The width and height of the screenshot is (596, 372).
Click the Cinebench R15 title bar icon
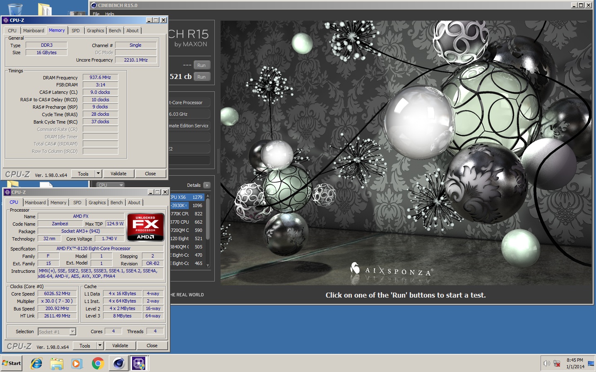coord(94,5)
